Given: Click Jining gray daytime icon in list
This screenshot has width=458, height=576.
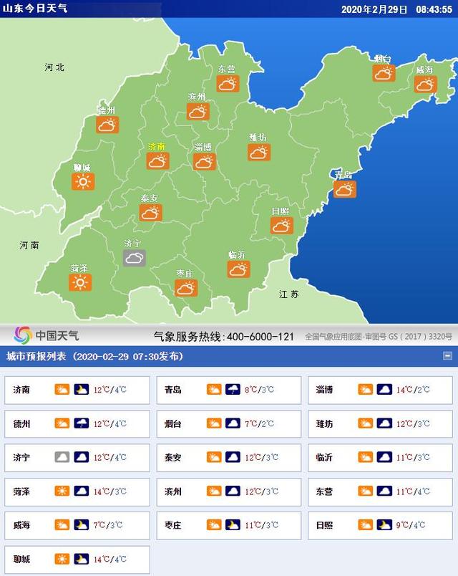Looking at the screenshot, I should tap(62, 457).
